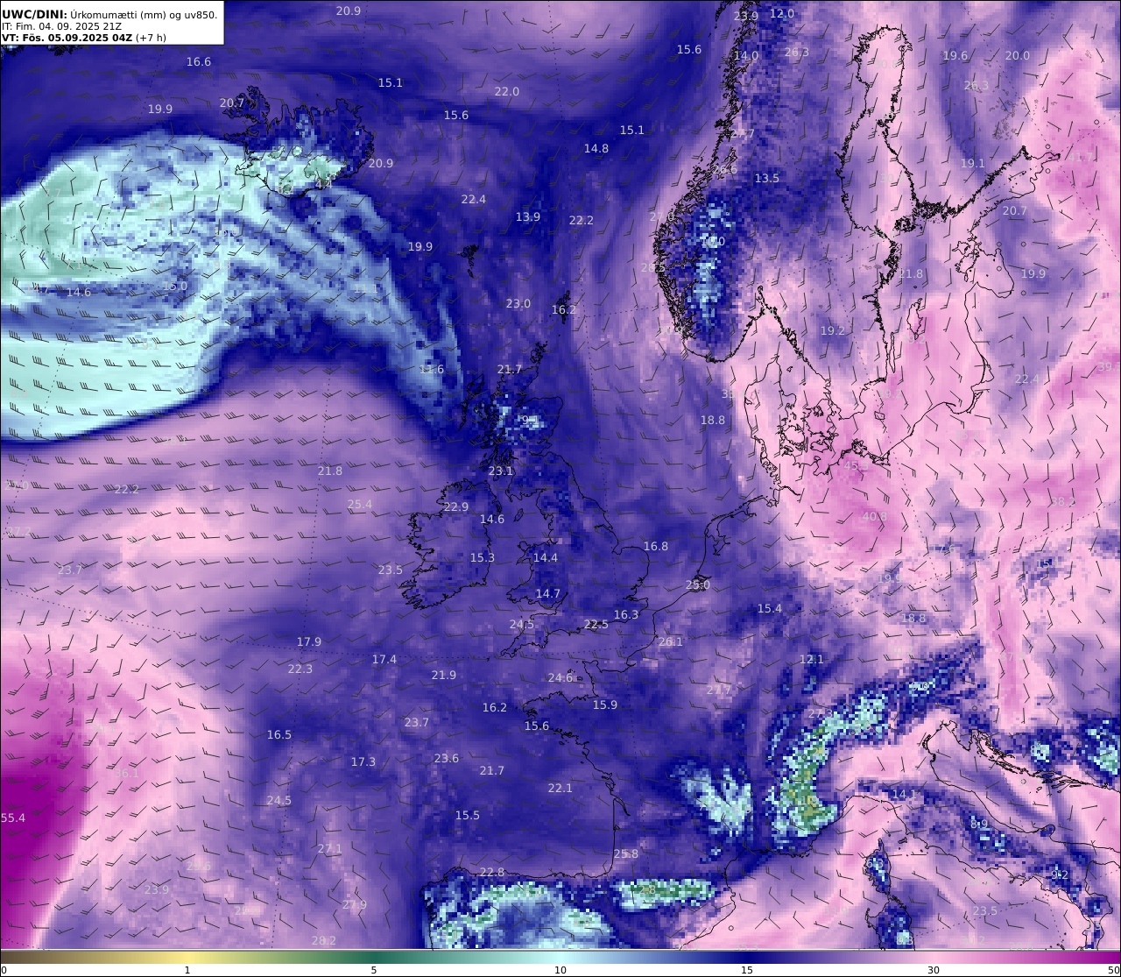The image size is (1121, 977).
Task: Click the map value 22.3
Action: [x=300, y=669]
